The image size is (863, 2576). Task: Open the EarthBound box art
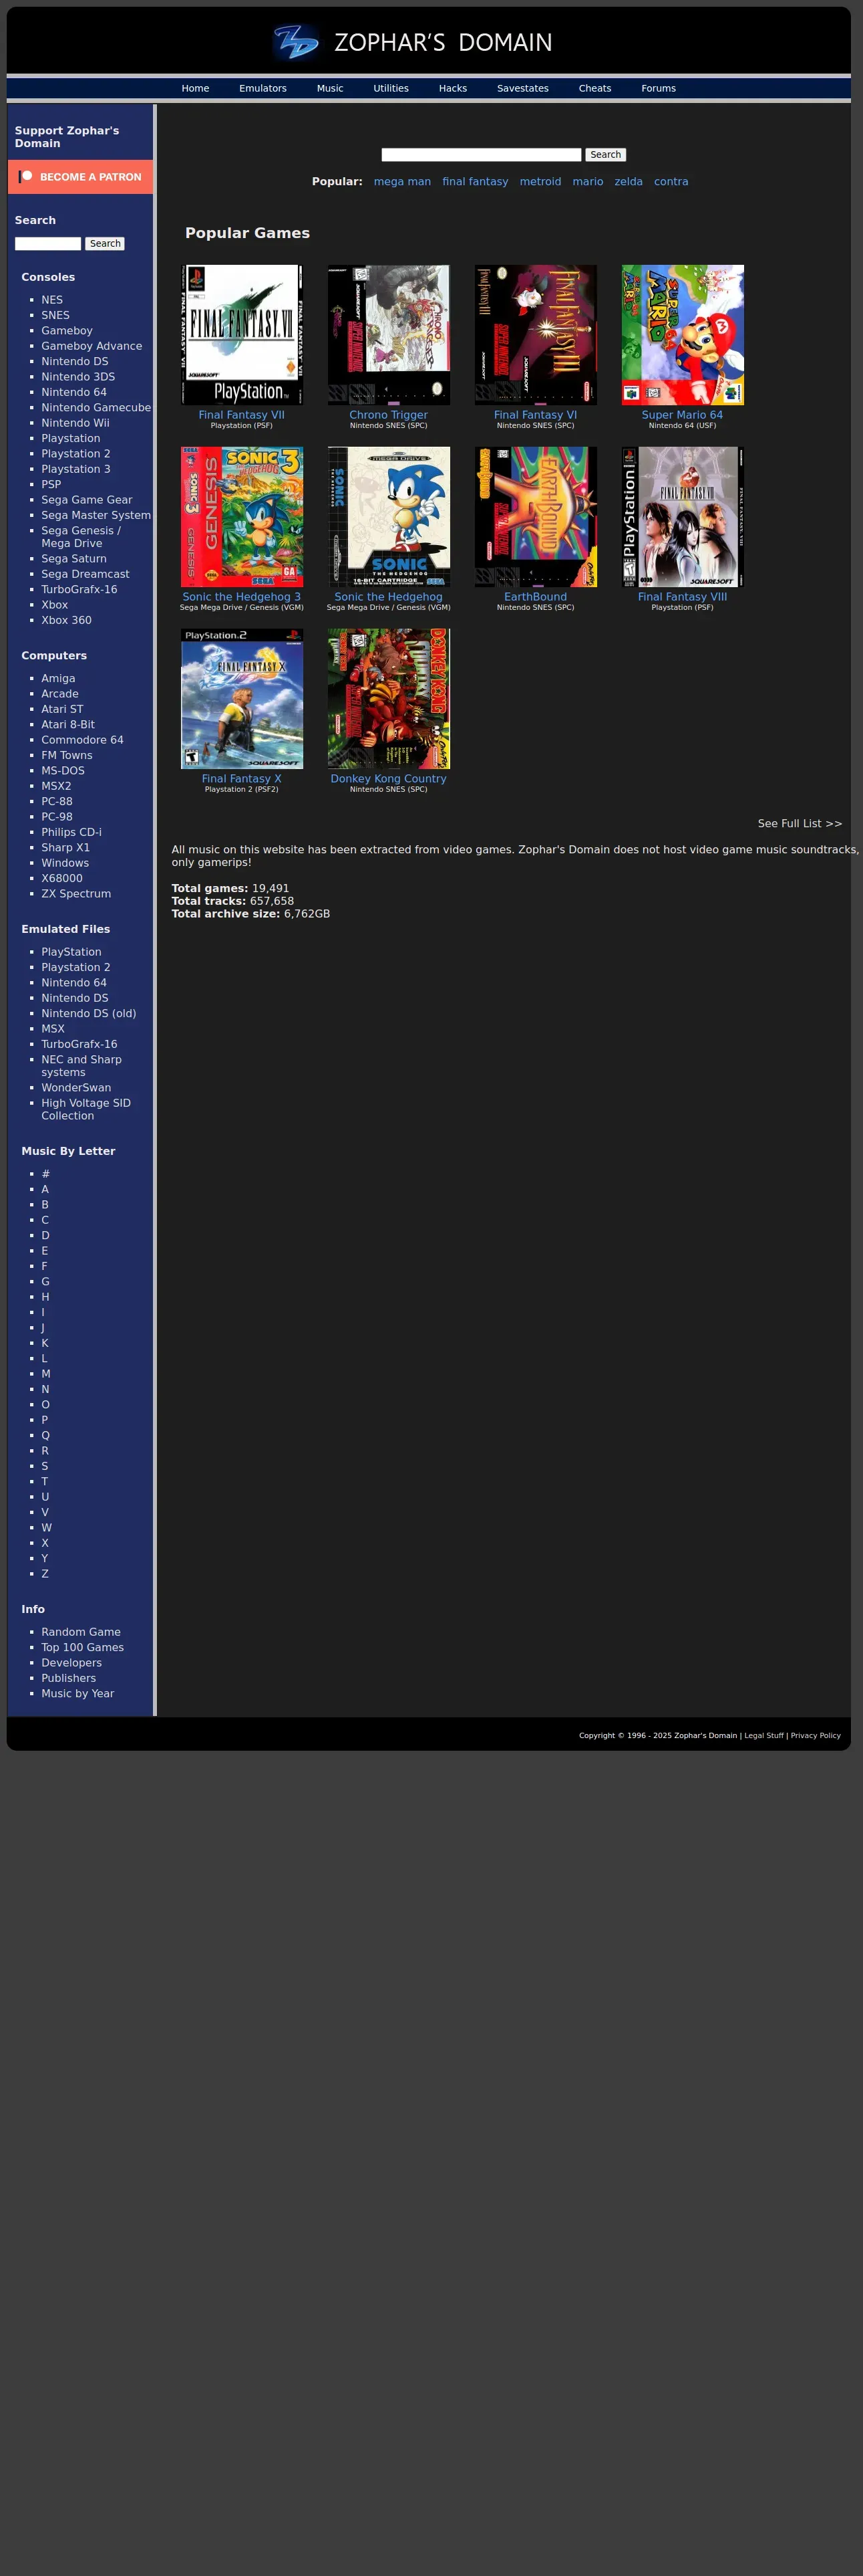(x=536, y=517)
